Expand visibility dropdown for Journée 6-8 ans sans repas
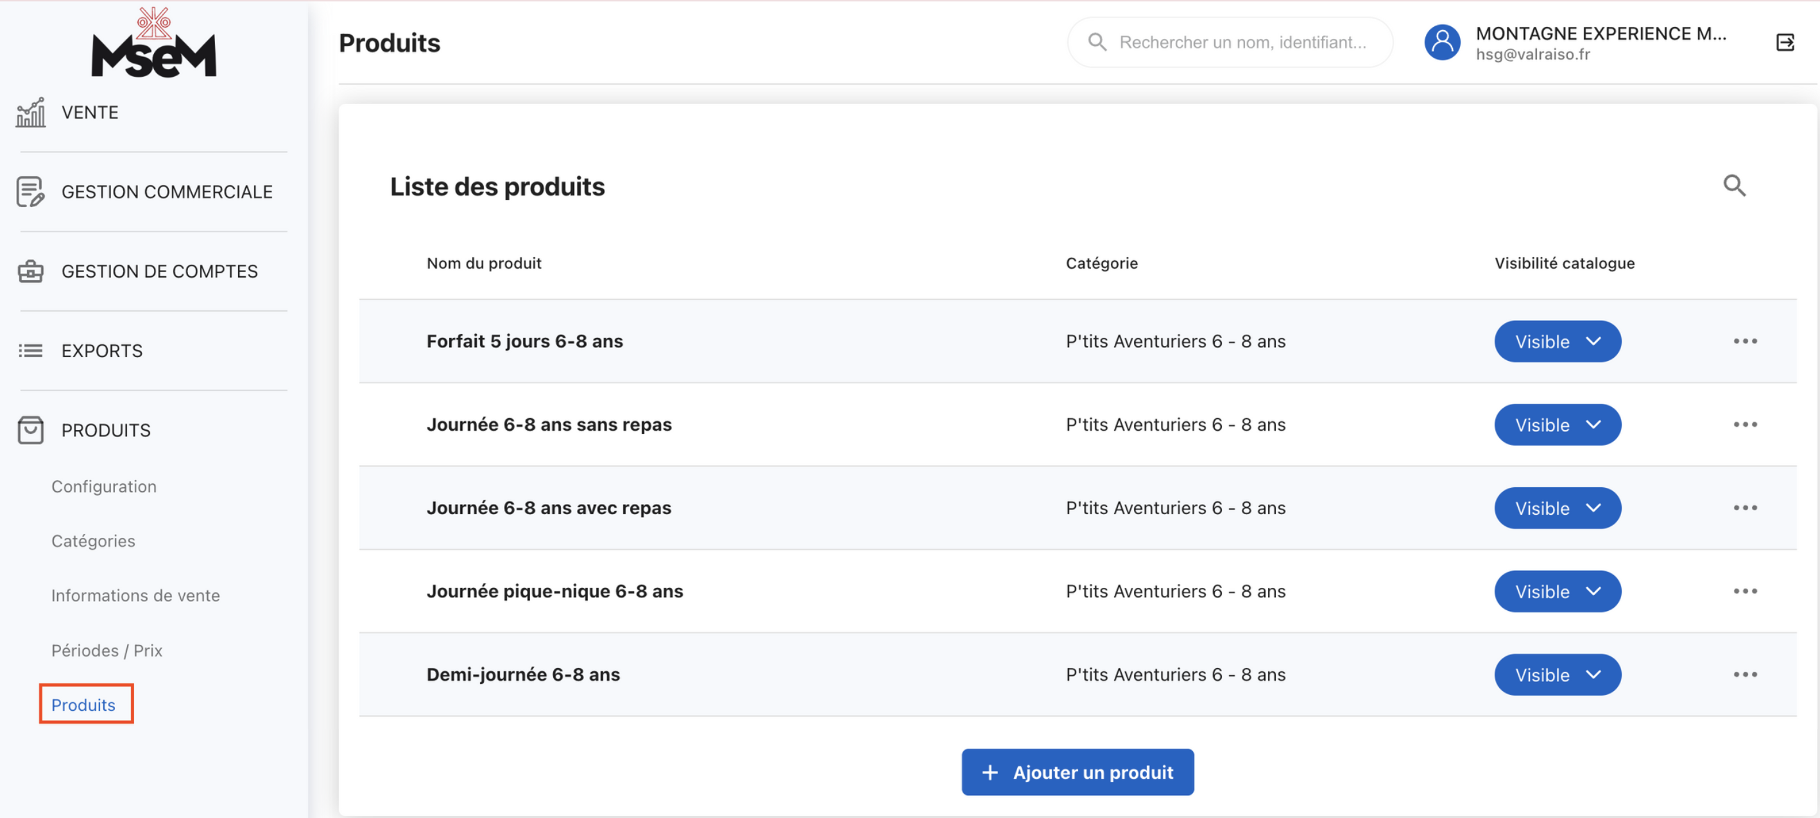This screenshot has height=818, width=1820. tap(1557, 425)
